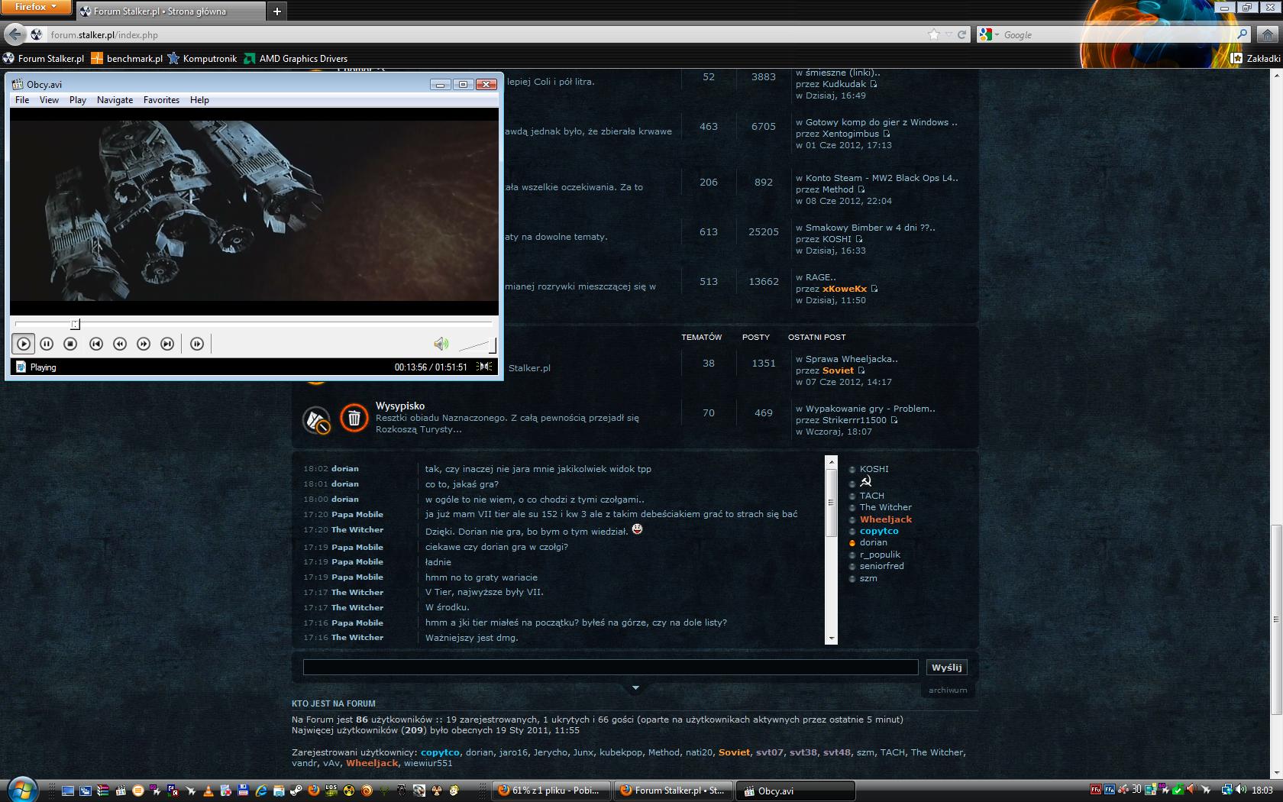Skip to next item in media player

point(167,344)
